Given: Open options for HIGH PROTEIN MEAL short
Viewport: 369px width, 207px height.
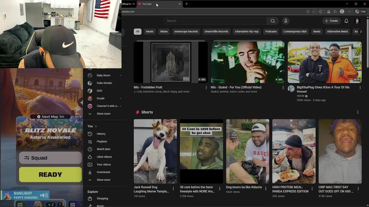Looking at the screenshot, I should point(312,189).
